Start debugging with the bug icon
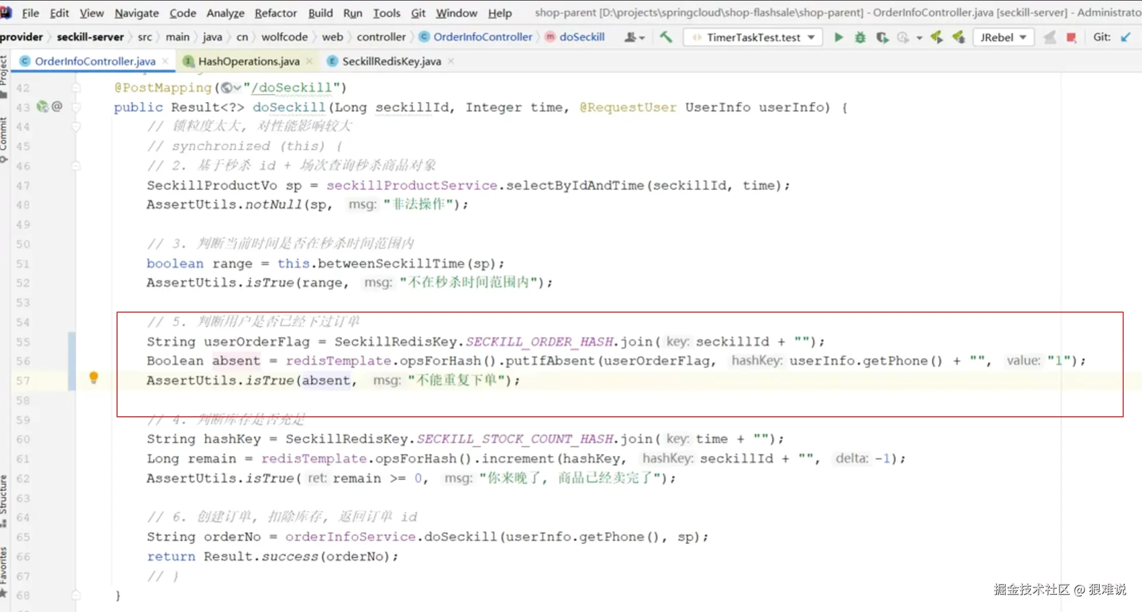1142x612 pixels. pyautogui.click(x=860, y=37)
